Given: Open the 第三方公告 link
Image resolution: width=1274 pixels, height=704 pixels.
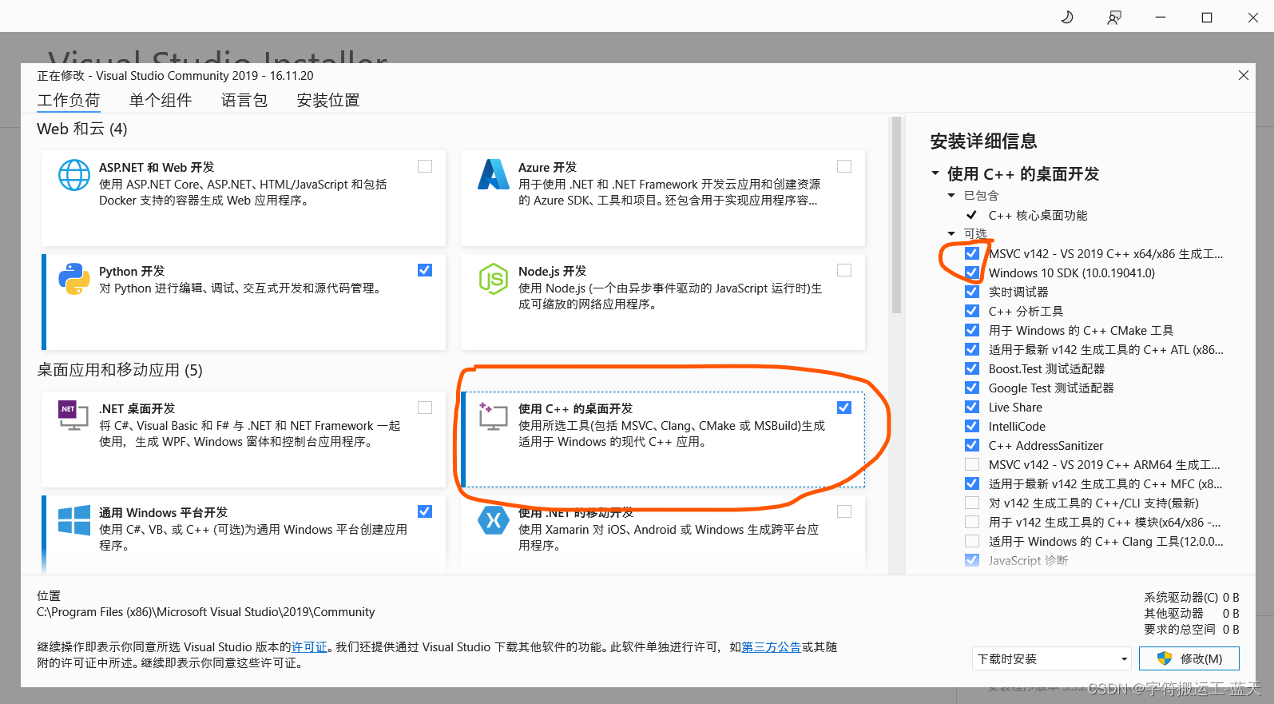Looking at the screenshot, I should tap(771, 647).
